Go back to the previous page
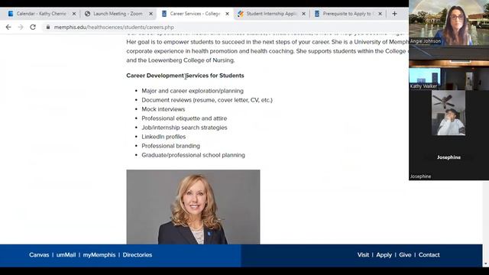The width and height of the screenshot is (489, 275). [x=8, y=27]
